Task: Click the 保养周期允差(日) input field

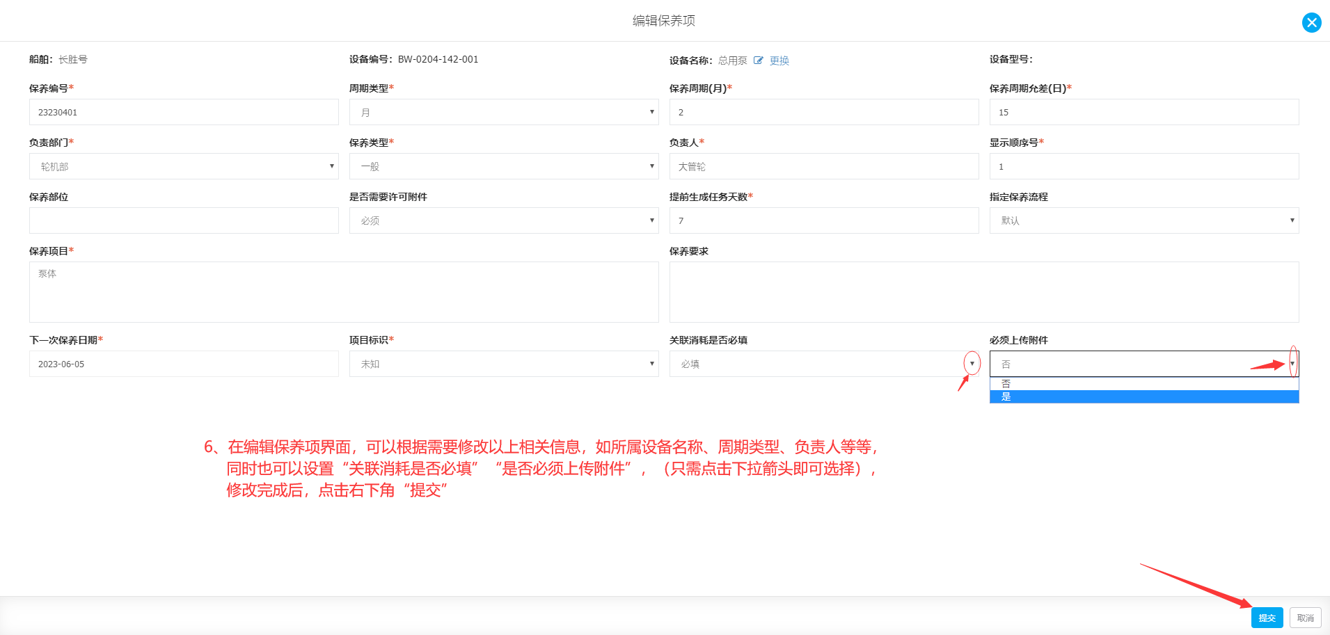Action: [1144, 112]
